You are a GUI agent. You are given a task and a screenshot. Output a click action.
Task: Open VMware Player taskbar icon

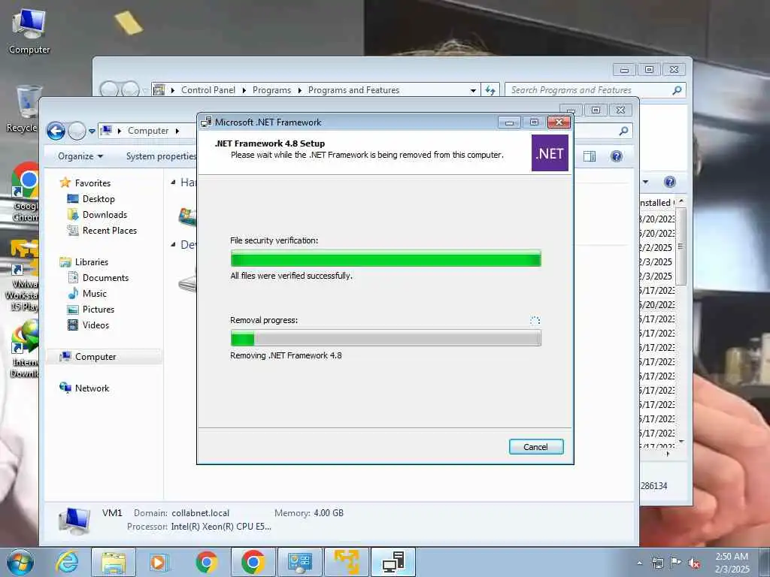click(x=346, y=562)
